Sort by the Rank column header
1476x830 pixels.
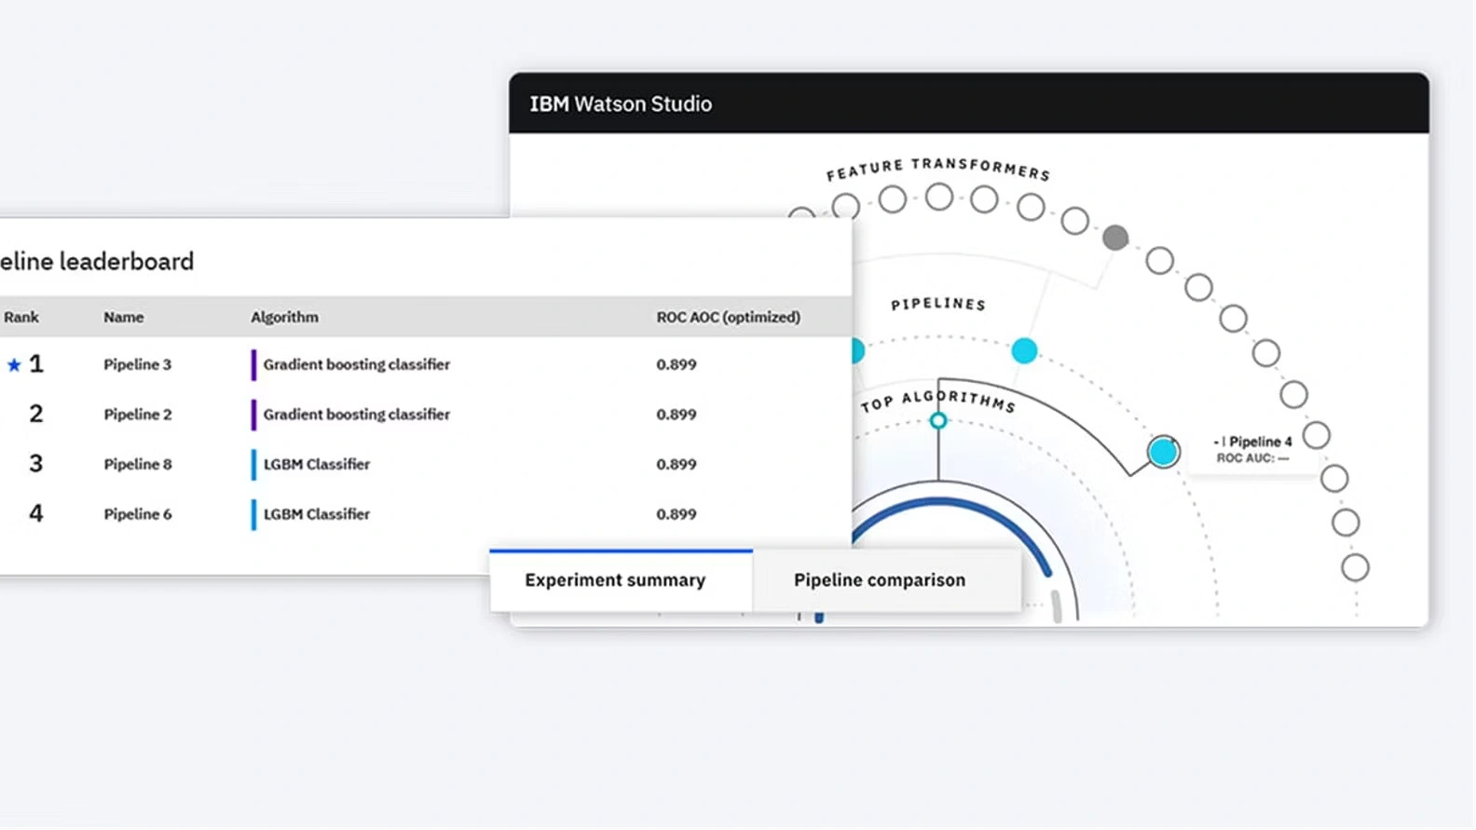coord(21,318)
